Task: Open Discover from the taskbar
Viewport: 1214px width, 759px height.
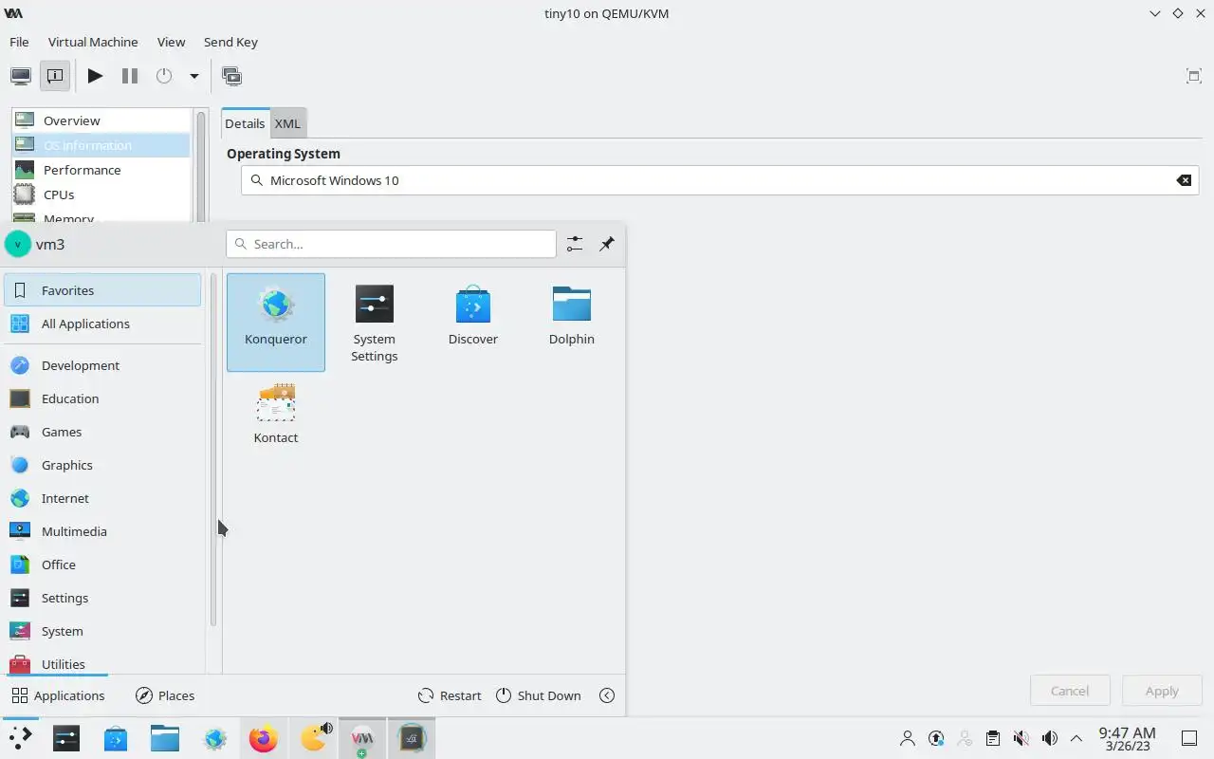Action: pyautogui.click(x=116, y=738)
